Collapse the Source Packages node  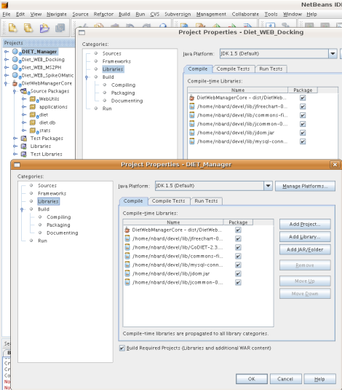15,92
